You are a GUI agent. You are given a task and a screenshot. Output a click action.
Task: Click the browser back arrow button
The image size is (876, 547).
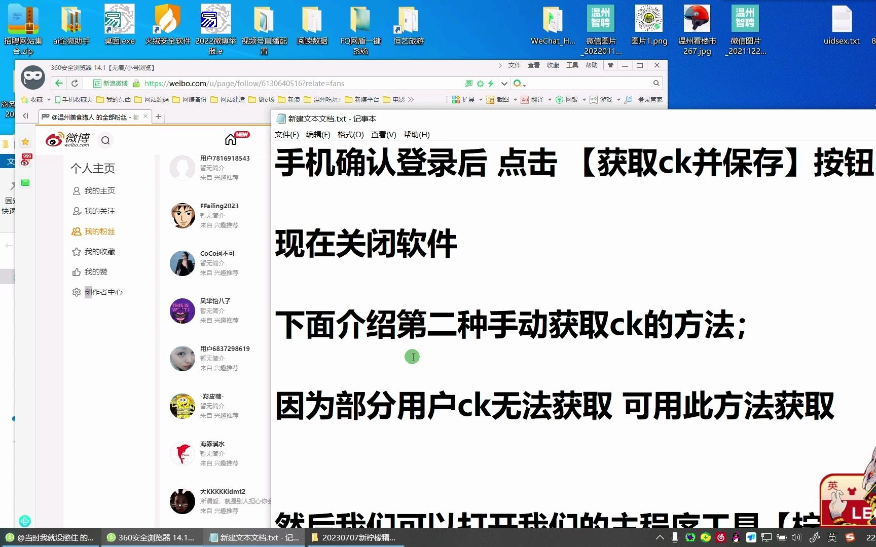[x=59, y=83]
